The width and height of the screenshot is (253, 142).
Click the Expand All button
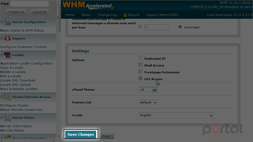pyautogui.click(x=40, y=12)
